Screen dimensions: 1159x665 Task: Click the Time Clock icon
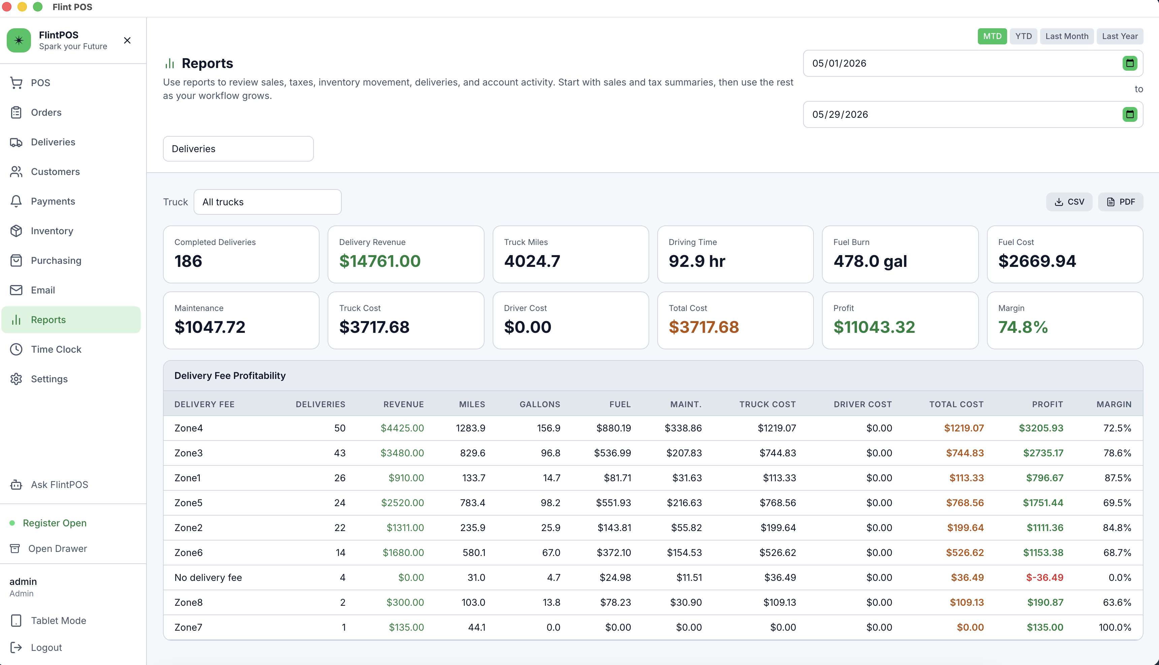tap(16, 349)
